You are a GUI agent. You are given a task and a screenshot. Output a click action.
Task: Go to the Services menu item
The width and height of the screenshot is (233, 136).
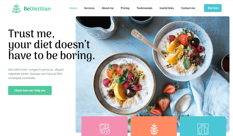point(89,8)
